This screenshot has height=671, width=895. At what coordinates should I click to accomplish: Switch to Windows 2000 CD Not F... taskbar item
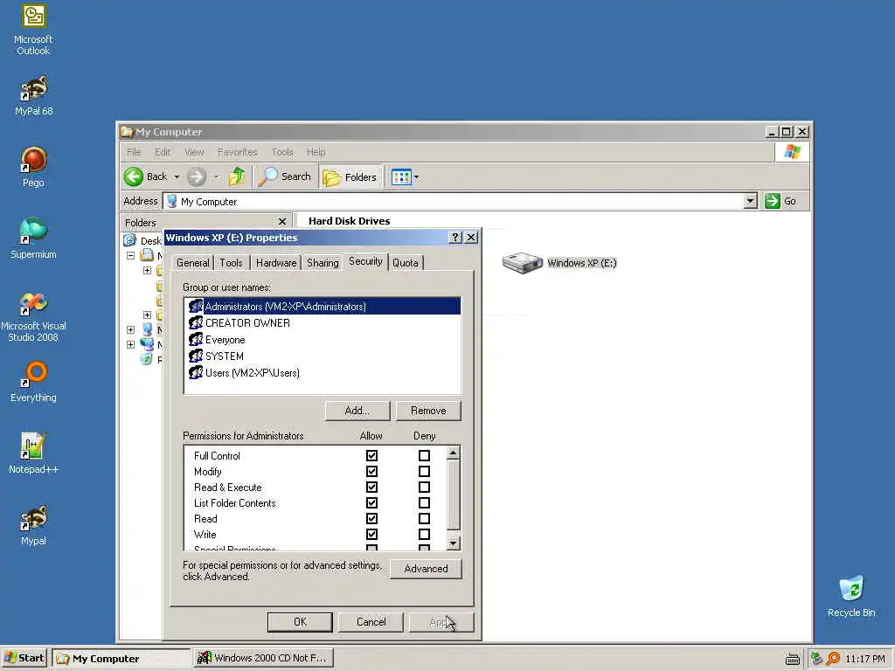pyautogui.click(x=263, y=658)
